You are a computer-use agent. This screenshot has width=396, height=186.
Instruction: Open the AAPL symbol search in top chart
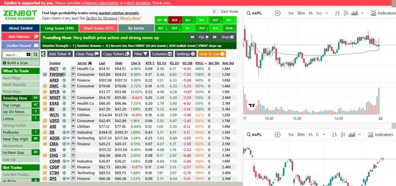pos(254,13)
